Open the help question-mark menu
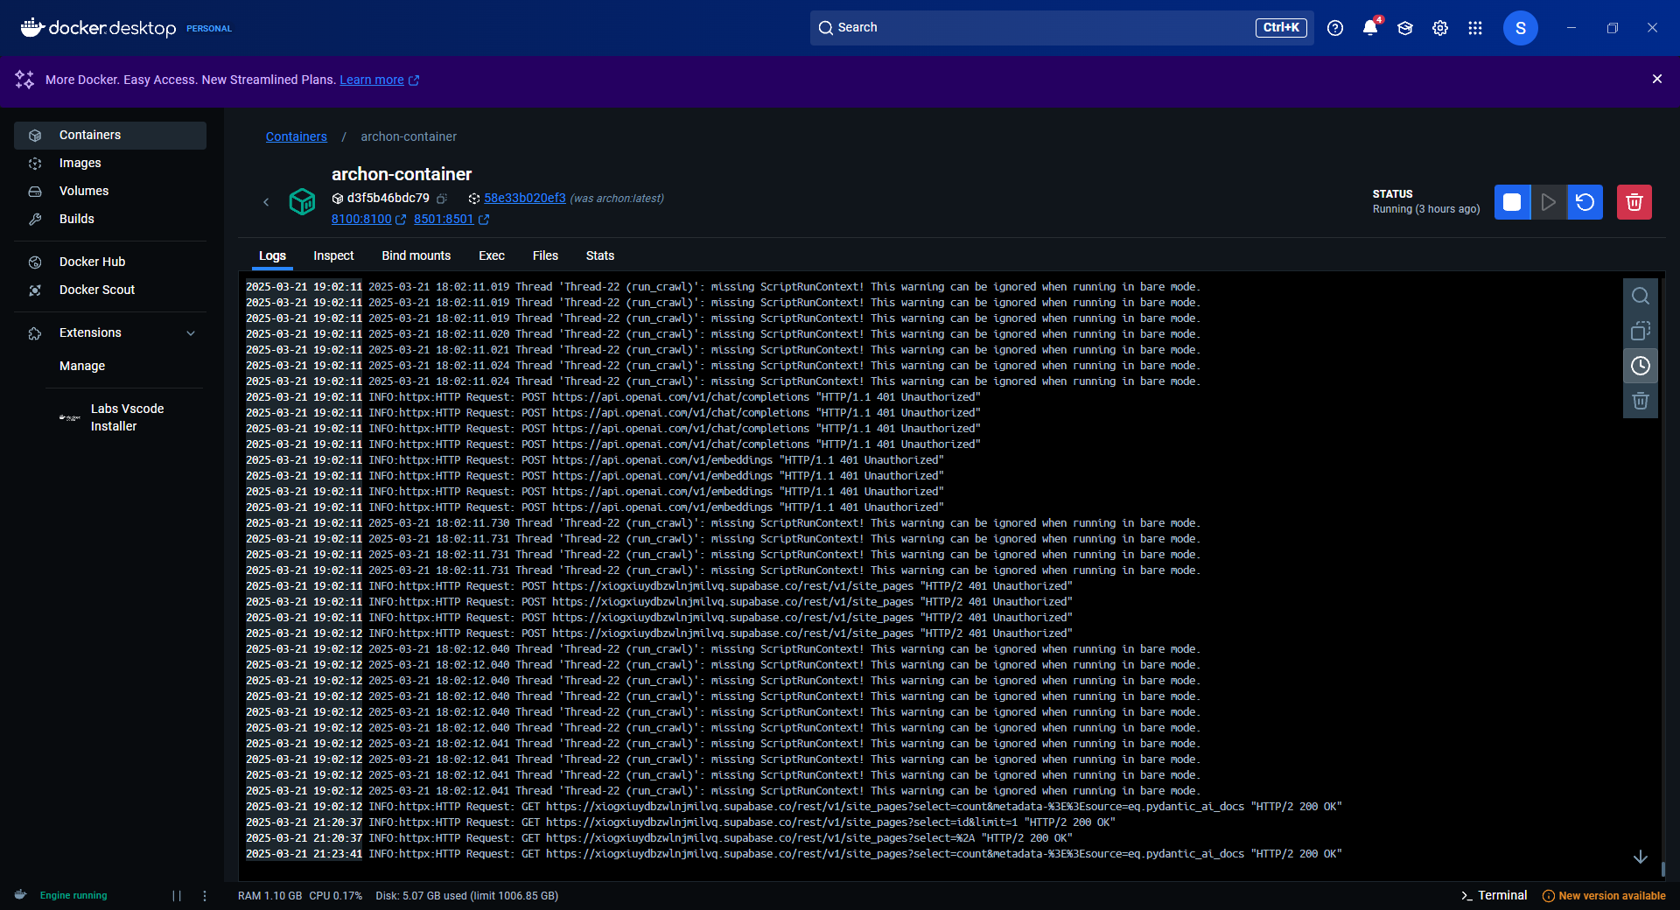Viewport: 1680px width, 910px height. [1335, 28]
